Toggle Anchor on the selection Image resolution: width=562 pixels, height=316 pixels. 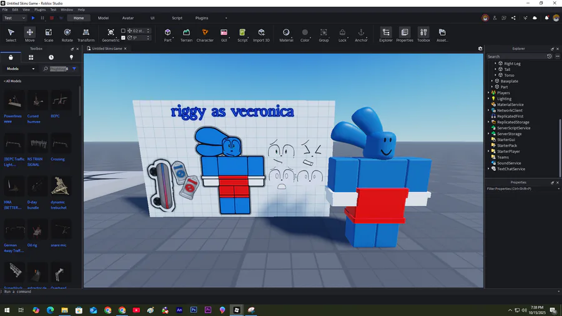click(x=361, y=35)
